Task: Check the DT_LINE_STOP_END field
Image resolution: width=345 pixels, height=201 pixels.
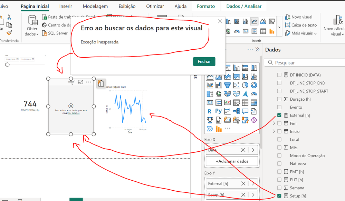Action: tap(279, 83)
